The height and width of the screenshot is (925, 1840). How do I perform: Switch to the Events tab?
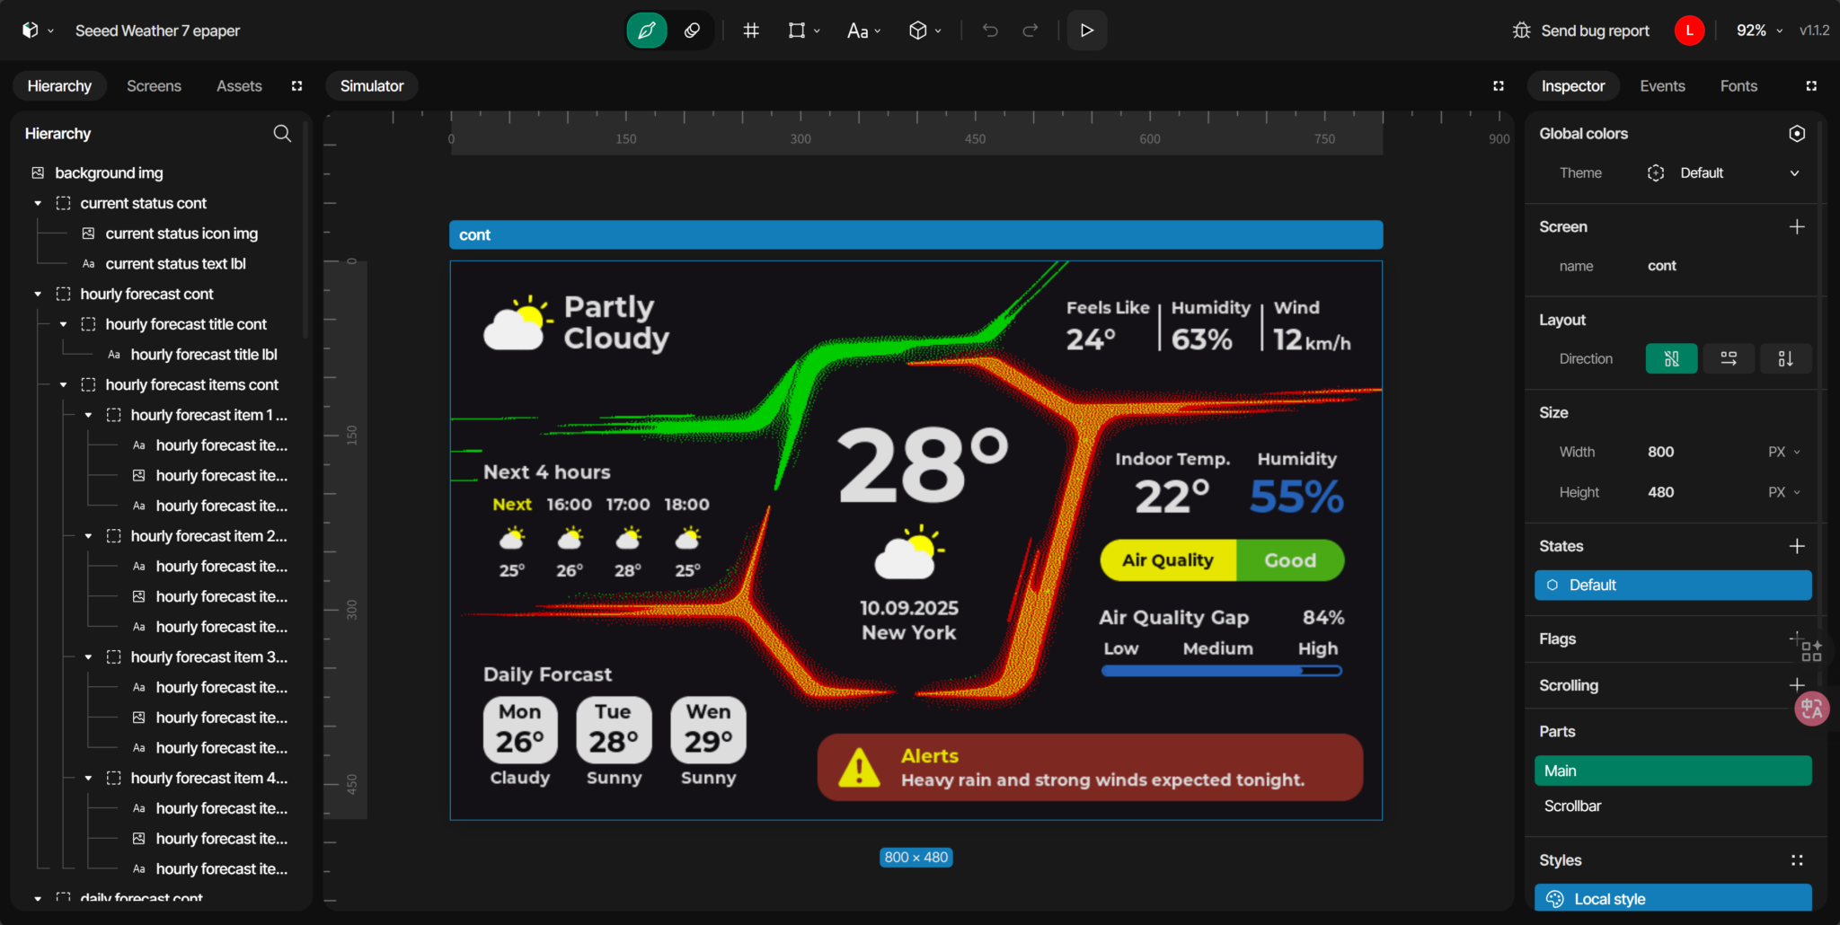click(1661, 85)
